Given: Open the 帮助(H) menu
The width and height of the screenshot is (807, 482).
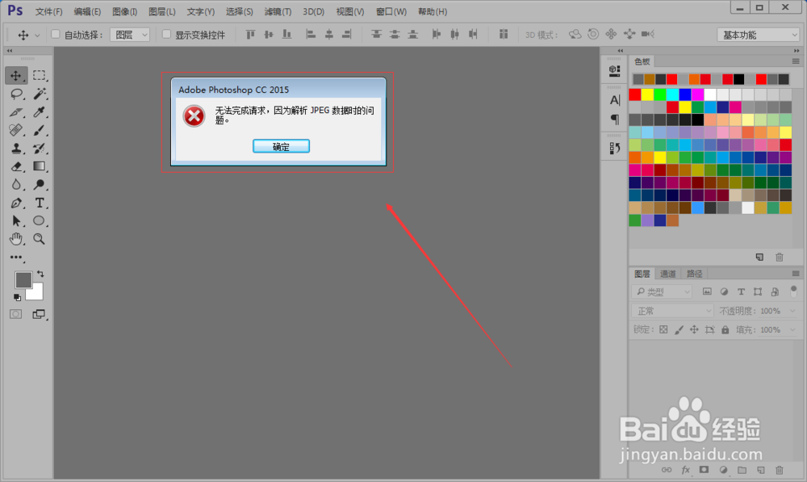Looking at the screenshot, I should coord(433,11).
